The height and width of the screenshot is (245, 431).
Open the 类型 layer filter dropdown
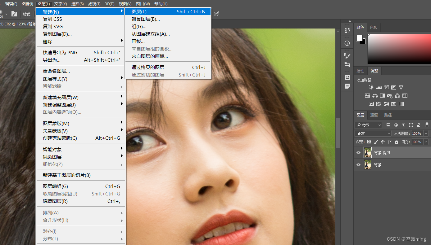pyautogui.click(x=368, y=125)
